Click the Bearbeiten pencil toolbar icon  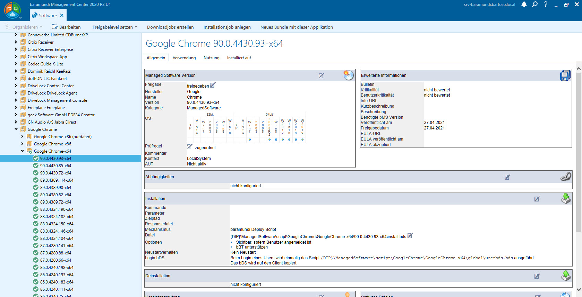tap(55, 27)
